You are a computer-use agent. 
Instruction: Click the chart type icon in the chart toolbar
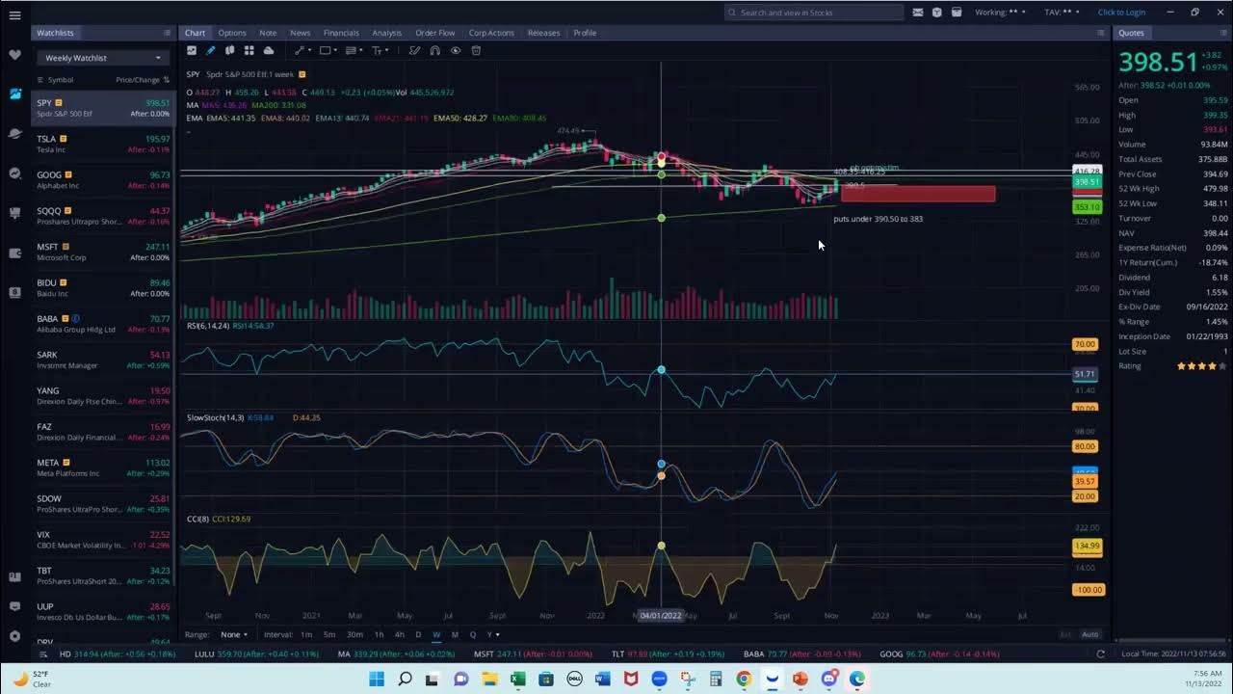tap(192, 50)
